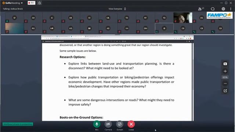235x132 pixels.
Task: Select the highlighted JB speaker tile
Action: 164,28
